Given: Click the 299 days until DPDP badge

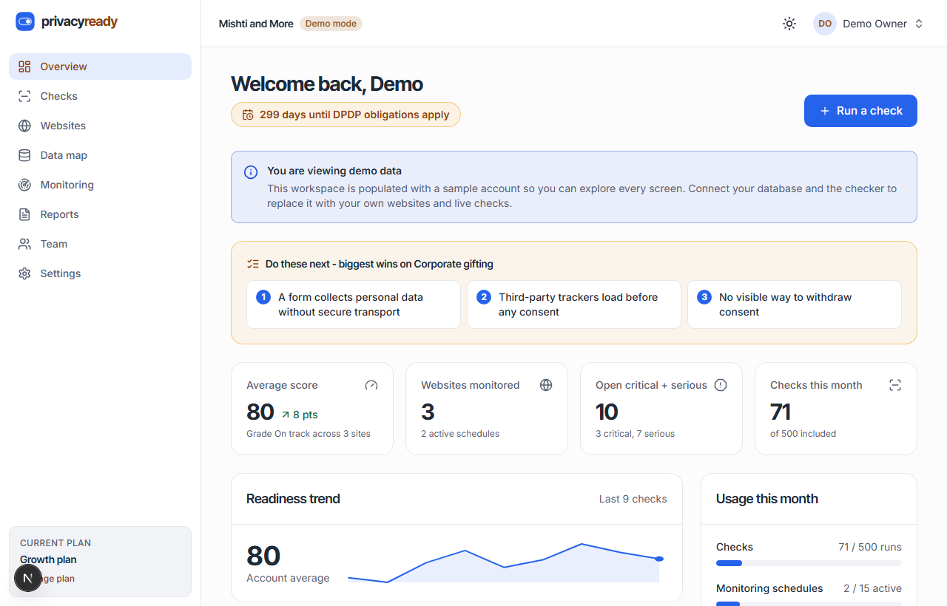Looking at the screenshot, I should point(346,115).
